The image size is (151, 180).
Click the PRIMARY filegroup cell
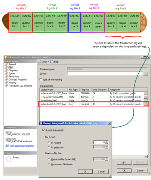pyautogui.click(x=85, y=93)
